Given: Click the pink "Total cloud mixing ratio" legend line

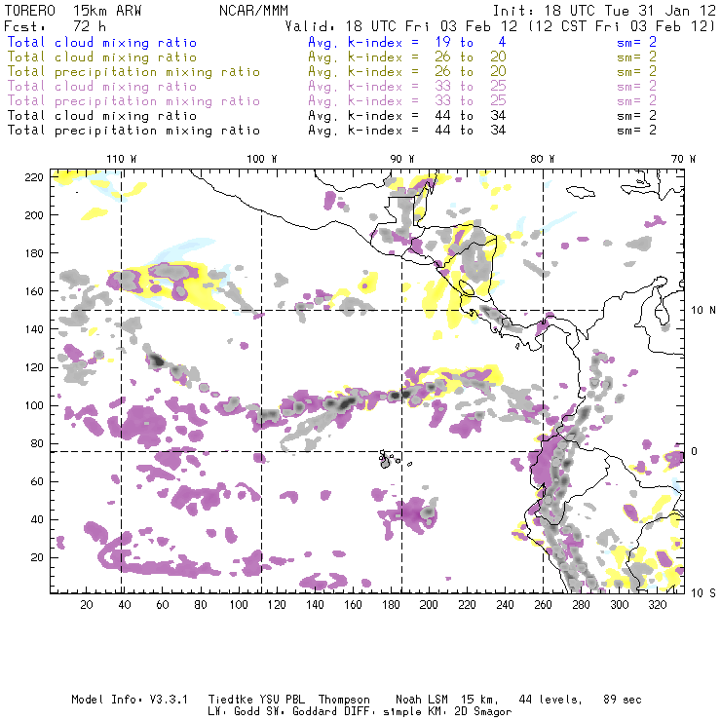Looking at the screenshot, I should tap(102, 87).
